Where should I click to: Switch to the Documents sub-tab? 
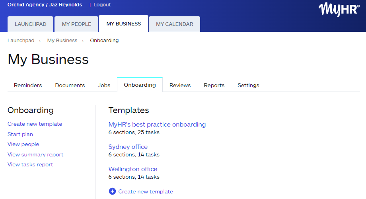point(70,85)
